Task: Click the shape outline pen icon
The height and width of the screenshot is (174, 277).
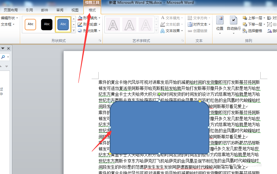Action: click(x=80, y=24)
